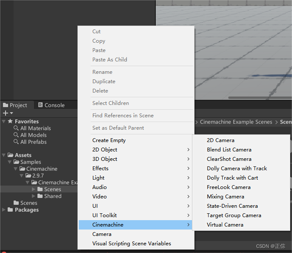Image resolution: width=292 pixels, height=253 pixels.
Task: Create a State-Driven Camera
Action: point(241,206)
